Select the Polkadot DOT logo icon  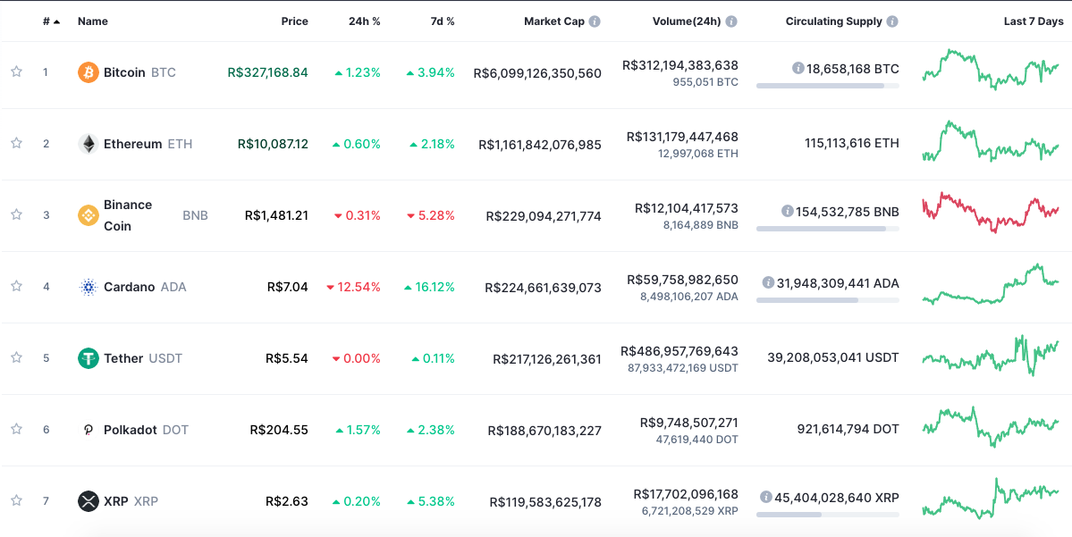click(x=87, y=429)
